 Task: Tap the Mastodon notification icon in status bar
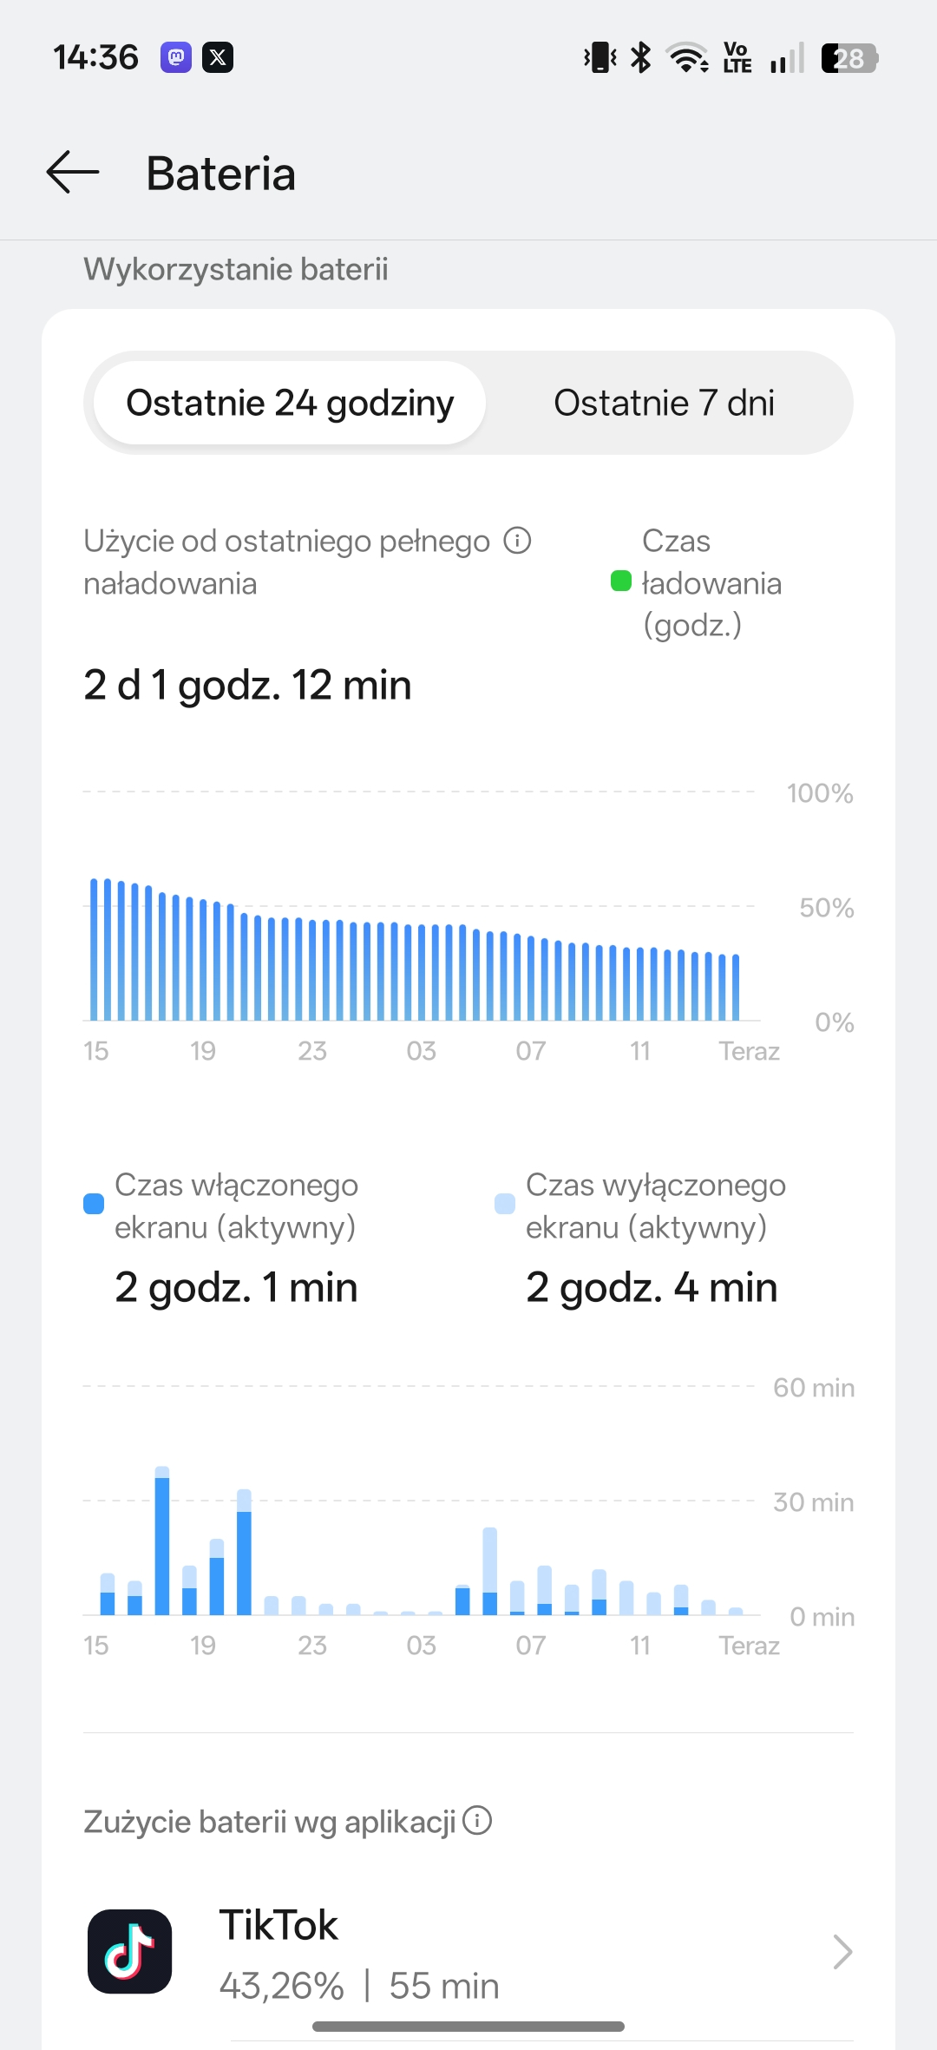tap(175, 57)
